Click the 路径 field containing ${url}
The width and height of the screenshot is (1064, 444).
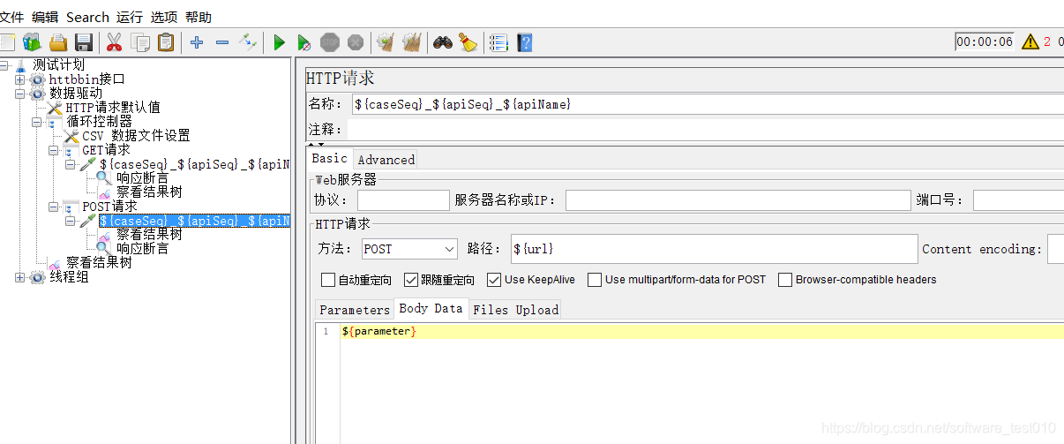tap(714, 249)
